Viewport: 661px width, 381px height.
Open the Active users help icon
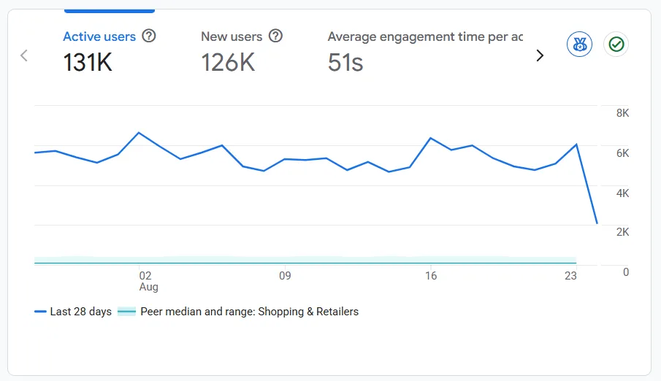click(x=148, y=36)
